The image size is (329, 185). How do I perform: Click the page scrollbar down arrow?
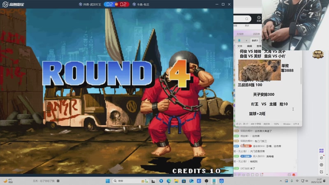pos(327,174)
